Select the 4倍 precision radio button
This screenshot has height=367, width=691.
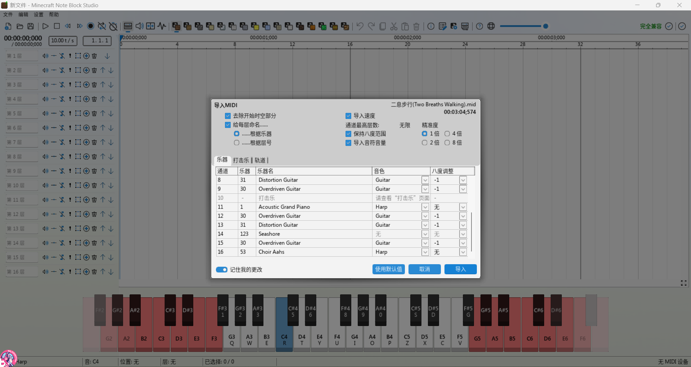pyautogui.click(x=447, y=134)
